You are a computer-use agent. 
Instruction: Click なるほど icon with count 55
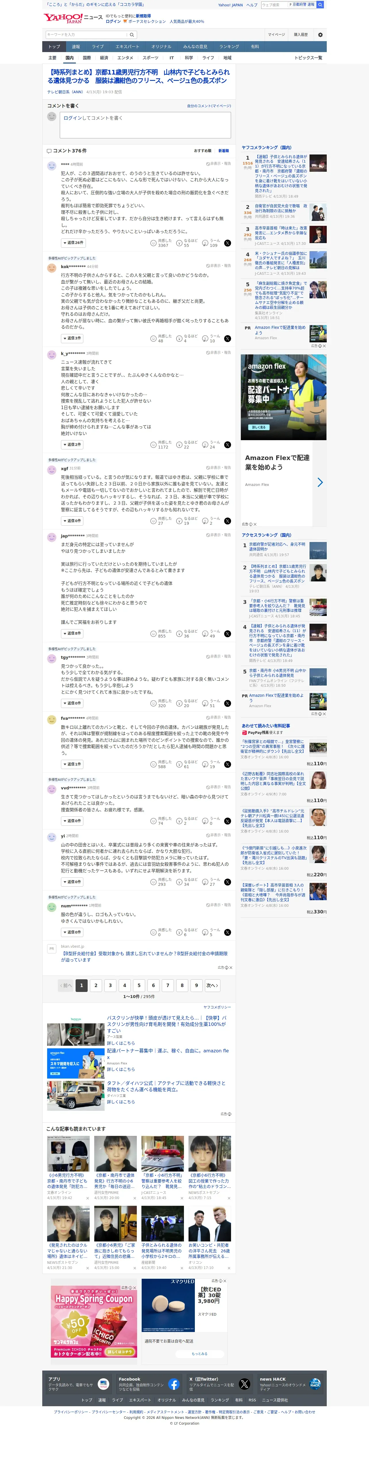coord(179,243)
